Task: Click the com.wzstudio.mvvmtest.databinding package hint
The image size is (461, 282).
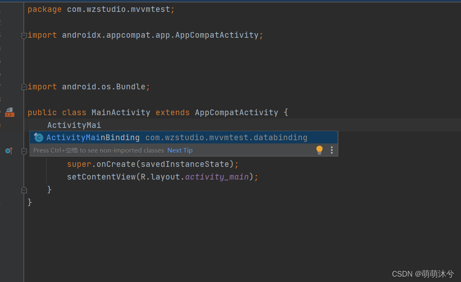Action: pyautogui.click(x=226, y=138)
